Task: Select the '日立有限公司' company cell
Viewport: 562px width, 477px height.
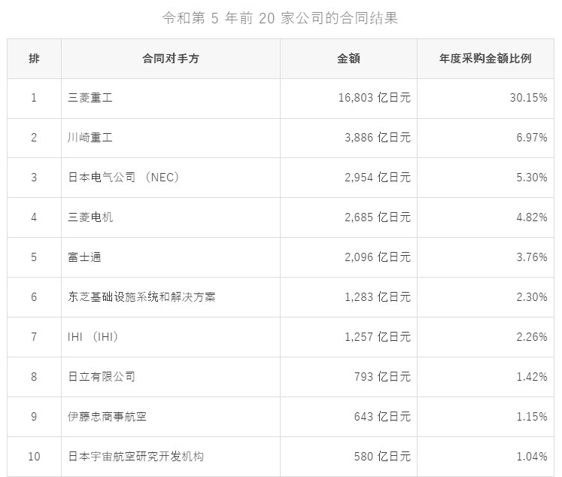Action: (x=171, y=377)
